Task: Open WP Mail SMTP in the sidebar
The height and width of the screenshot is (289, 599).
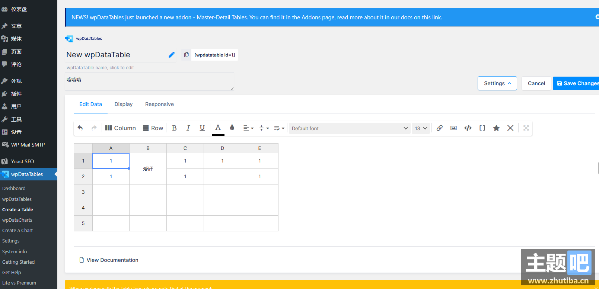Action: coord(29,145)
